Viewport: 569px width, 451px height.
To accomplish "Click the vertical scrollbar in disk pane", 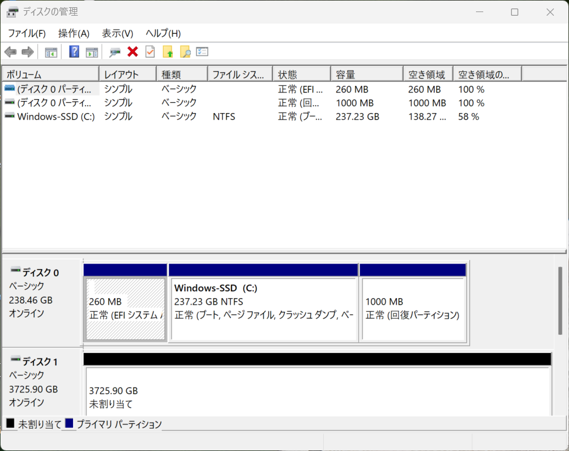I will [560, 300].
